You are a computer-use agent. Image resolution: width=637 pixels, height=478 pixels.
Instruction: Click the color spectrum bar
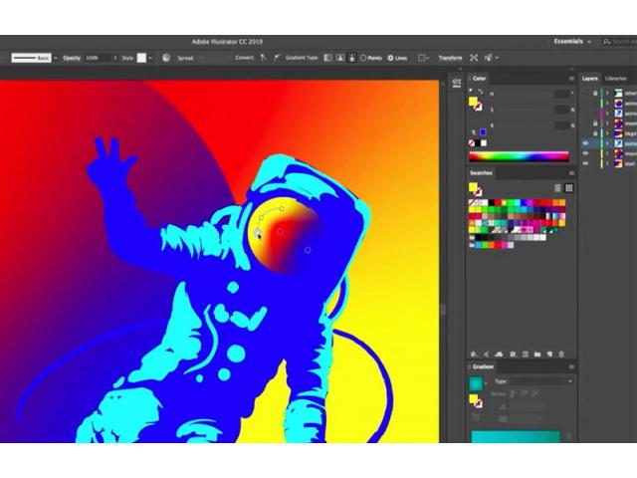pyautogui.click(x=519, y=156)
